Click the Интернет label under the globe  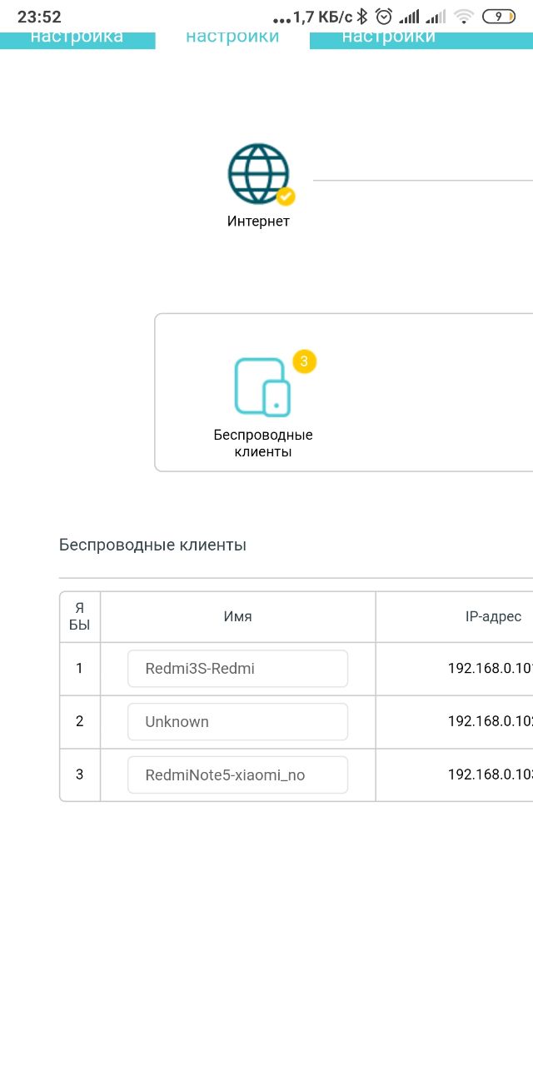(258, 222)
